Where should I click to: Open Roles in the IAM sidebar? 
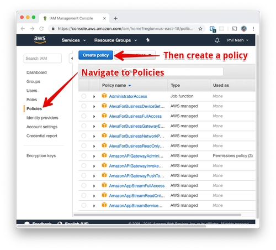(31, 100)
